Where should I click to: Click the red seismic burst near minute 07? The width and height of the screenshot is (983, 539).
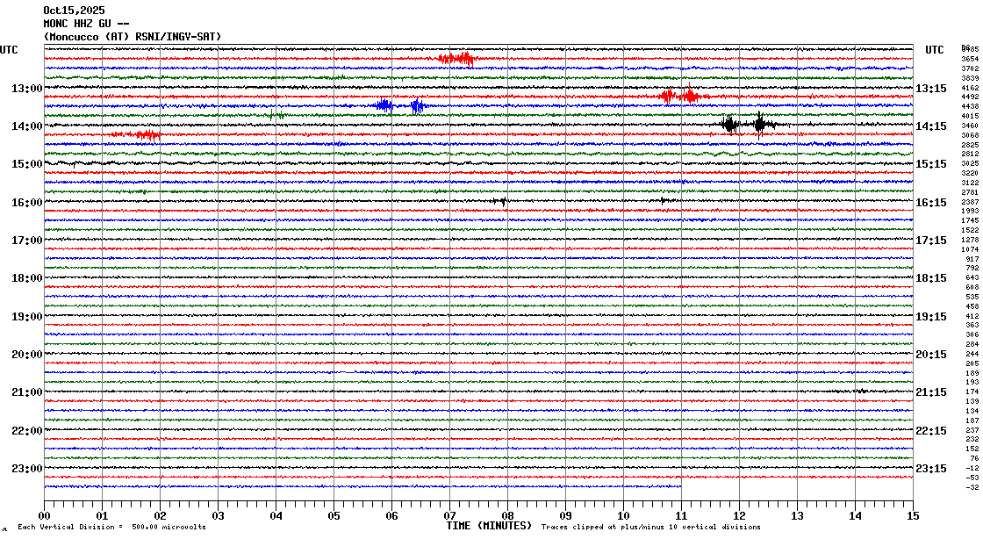tap(457, 59)
